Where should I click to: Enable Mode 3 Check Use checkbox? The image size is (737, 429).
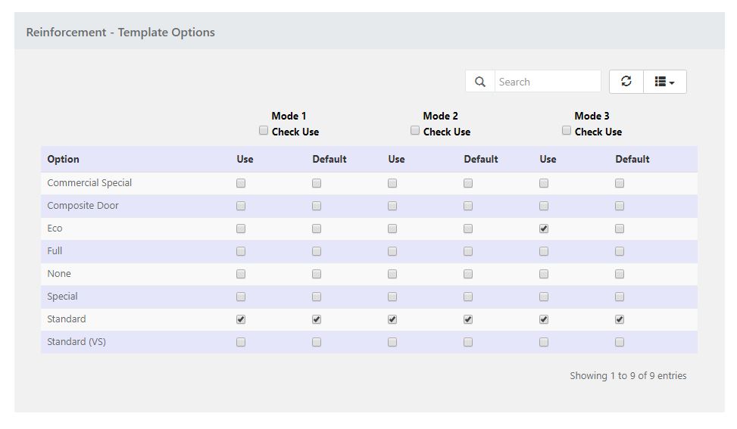[567, 131]
